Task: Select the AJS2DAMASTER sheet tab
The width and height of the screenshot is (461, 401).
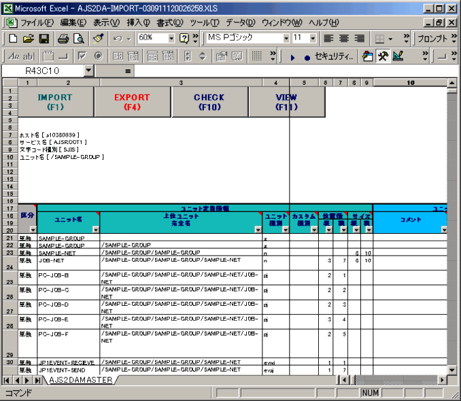Action: 80,380
